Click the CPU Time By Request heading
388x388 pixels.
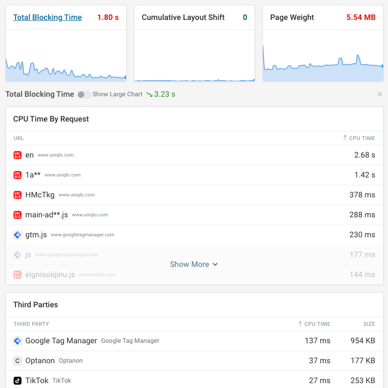51,119
